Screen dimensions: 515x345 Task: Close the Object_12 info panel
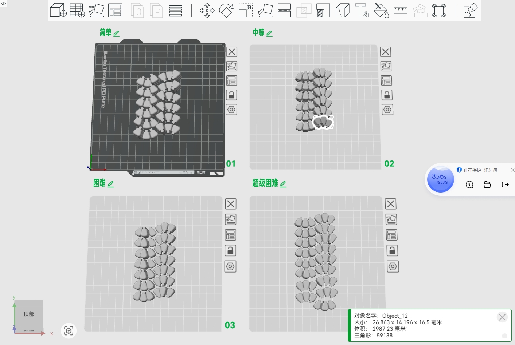coord(502,317)
